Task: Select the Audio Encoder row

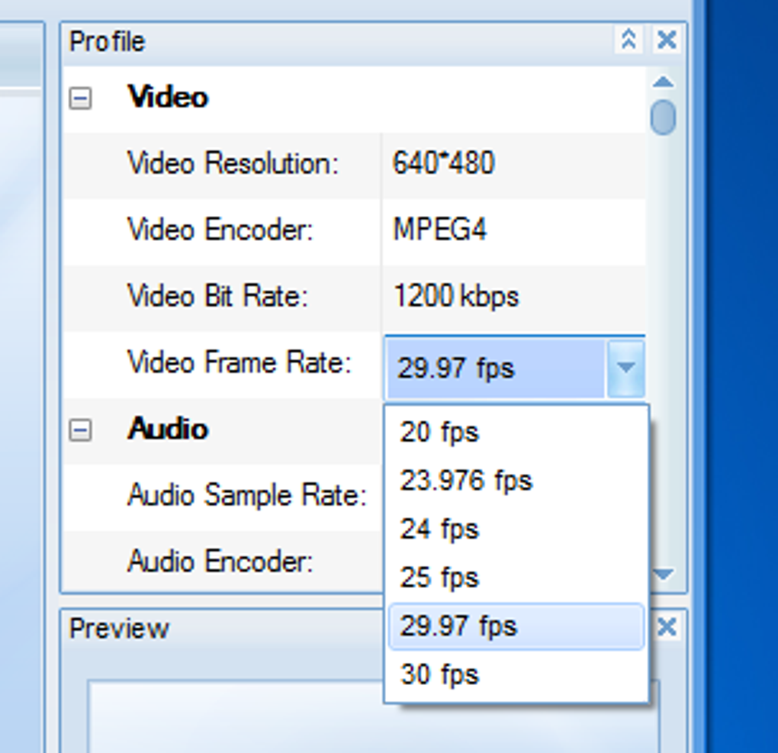Action: pyautogui.click(x=223, y=562)
